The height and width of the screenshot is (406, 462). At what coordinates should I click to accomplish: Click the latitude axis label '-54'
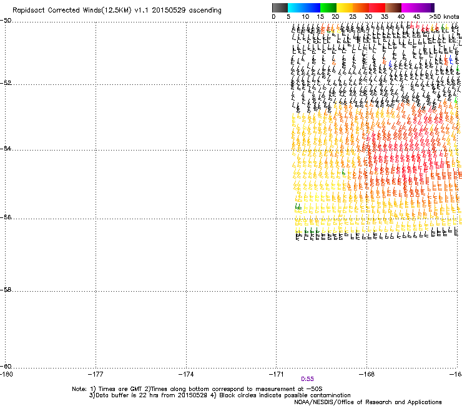(6, 148)
